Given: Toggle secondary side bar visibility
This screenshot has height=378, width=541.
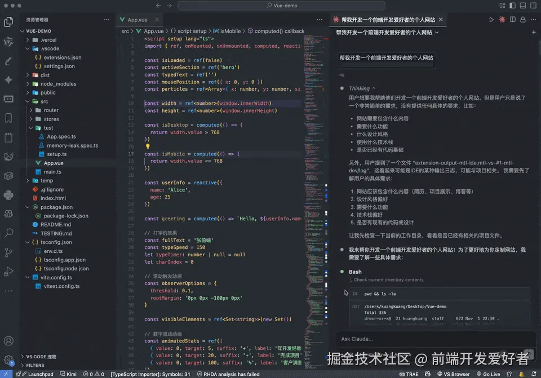Looking at the screenshot, I should (x=534, y=6).
